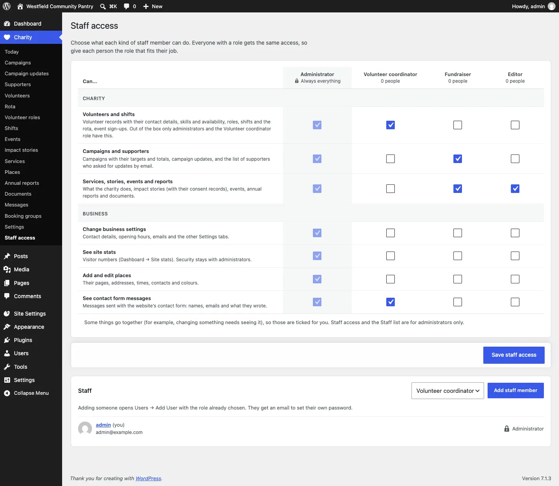Image resolution: width=559 pixels, height=486 pixels.
Task: Open the Plugins plug icon
Action: [7, 340]
